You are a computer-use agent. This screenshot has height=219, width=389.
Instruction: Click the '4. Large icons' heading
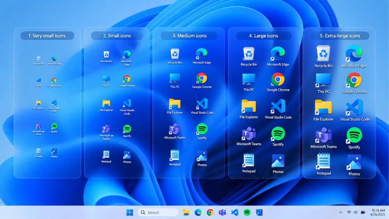264,36
